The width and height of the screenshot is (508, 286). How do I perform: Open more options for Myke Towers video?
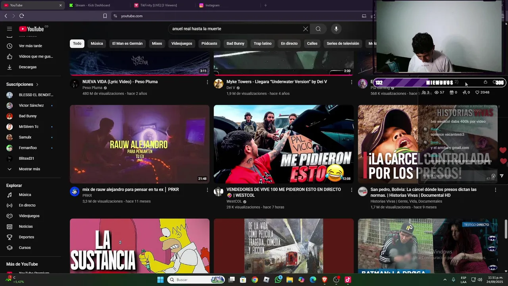351,82
